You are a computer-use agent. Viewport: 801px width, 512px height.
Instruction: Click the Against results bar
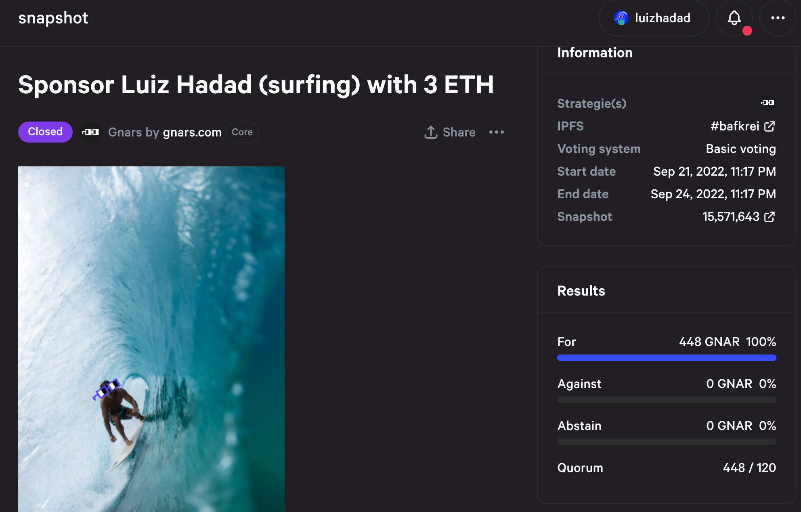(x=666, y=400)
